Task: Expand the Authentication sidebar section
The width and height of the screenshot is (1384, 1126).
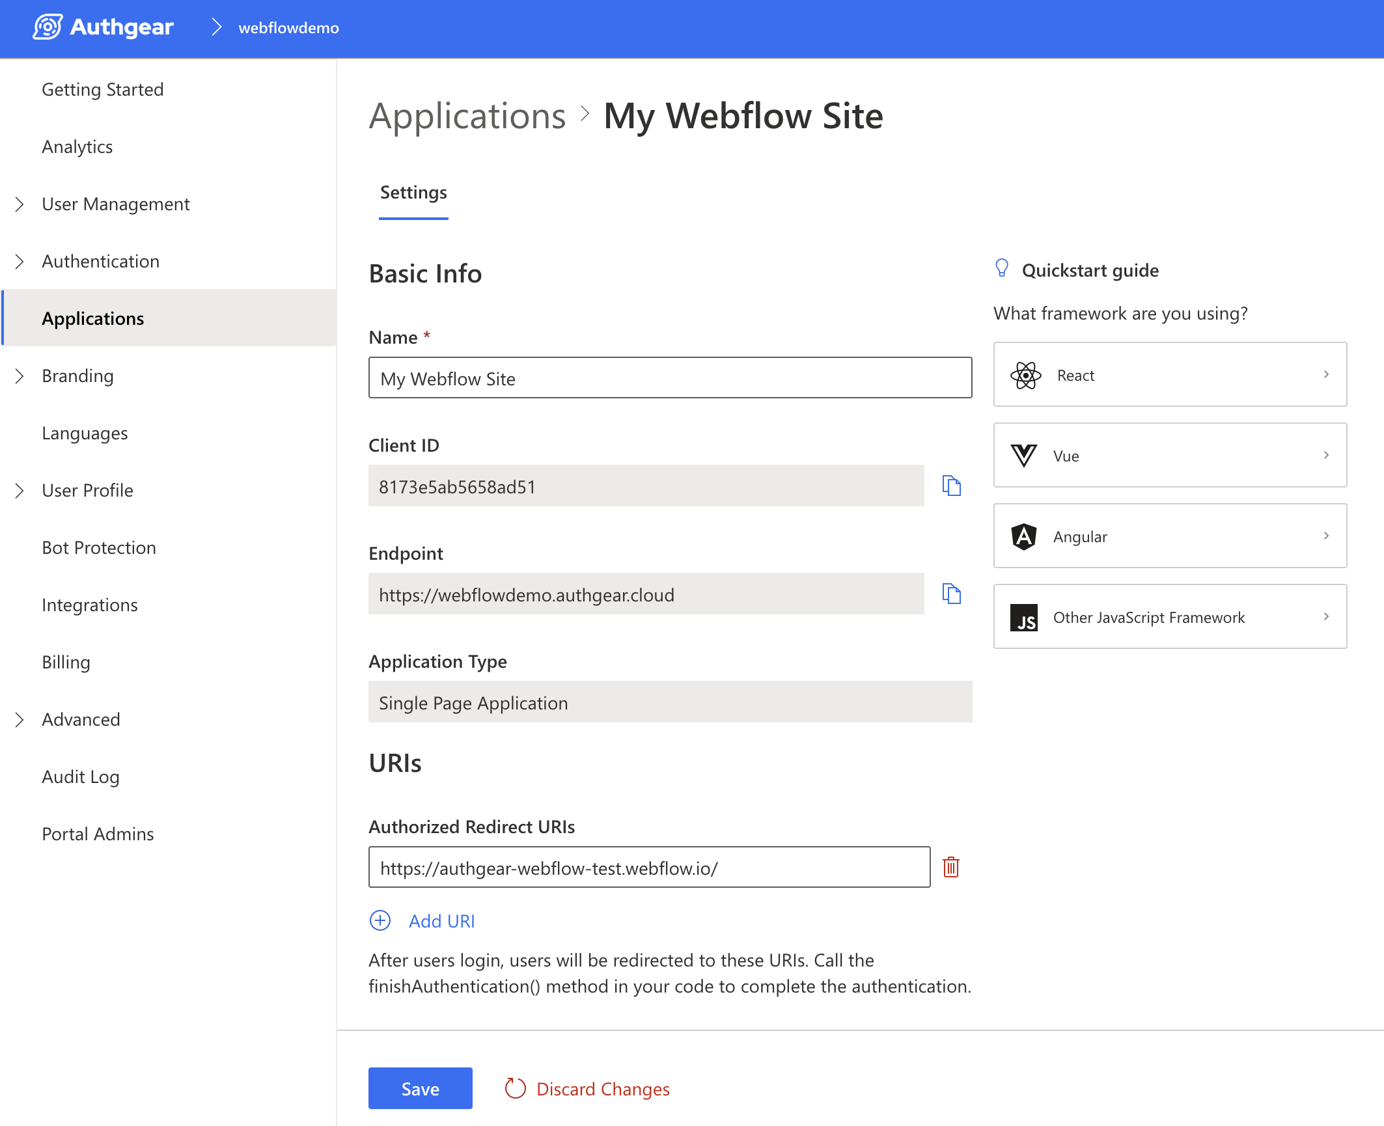Action: [20, 262]
